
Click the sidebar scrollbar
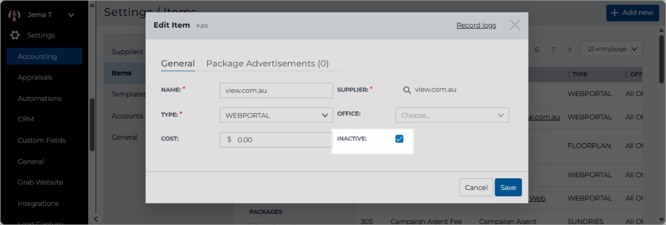click(x=92, y=125)
